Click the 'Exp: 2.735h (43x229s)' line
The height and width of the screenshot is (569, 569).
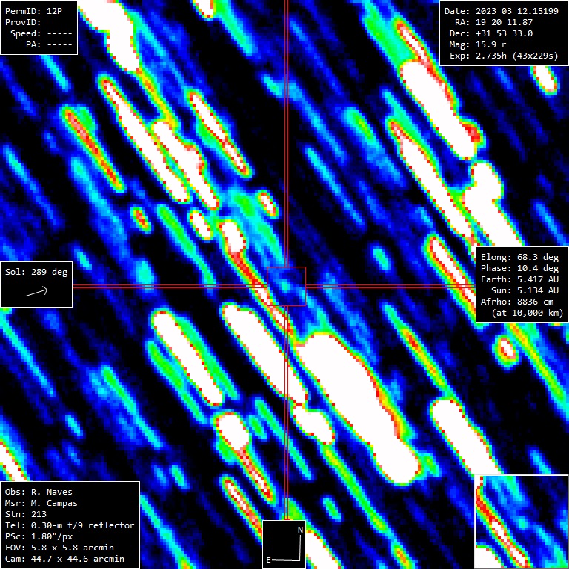tap(504, 56)
